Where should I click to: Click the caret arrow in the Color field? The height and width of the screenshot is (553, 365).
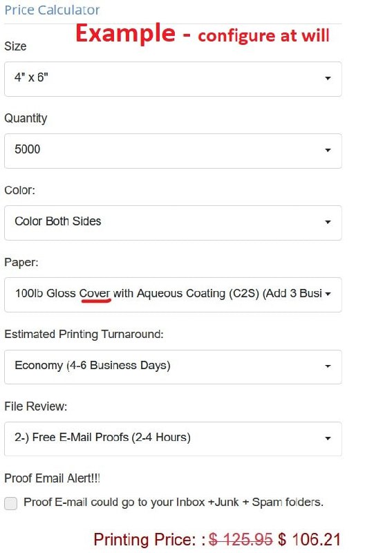(328, 222)
